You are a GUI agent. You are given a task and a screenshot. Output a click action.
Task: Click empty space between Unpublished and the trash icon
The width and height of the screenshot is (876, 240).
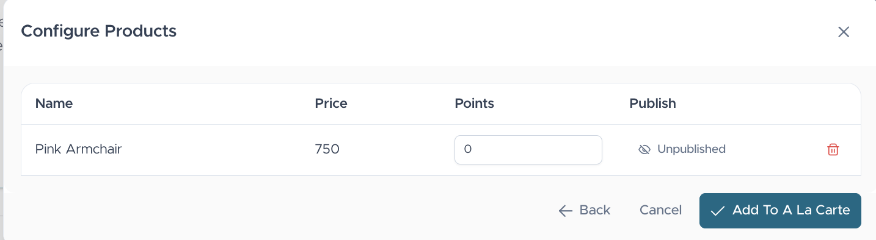click(x=776, y=149)
